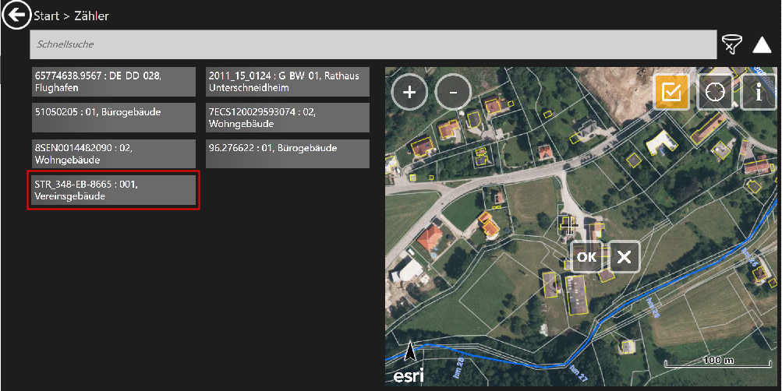Select meter 2011_15_0124 Rathaus Unterschneidheim

pyautogui.click(x=287, y=81)
